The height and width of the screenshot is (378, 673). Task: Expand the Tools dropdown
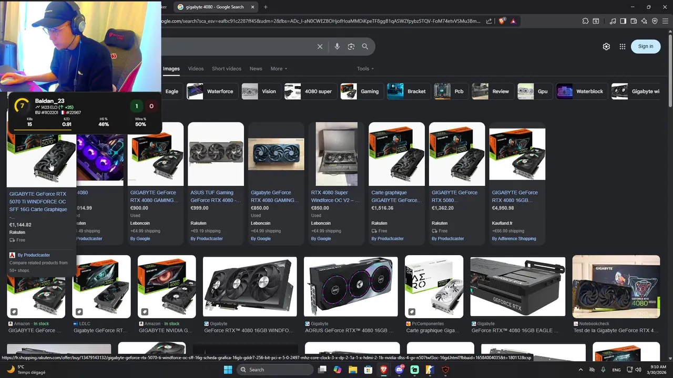click(365, 69)
